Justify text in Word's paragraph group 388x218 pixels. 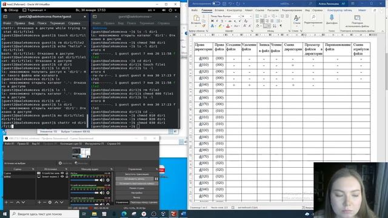272,21
